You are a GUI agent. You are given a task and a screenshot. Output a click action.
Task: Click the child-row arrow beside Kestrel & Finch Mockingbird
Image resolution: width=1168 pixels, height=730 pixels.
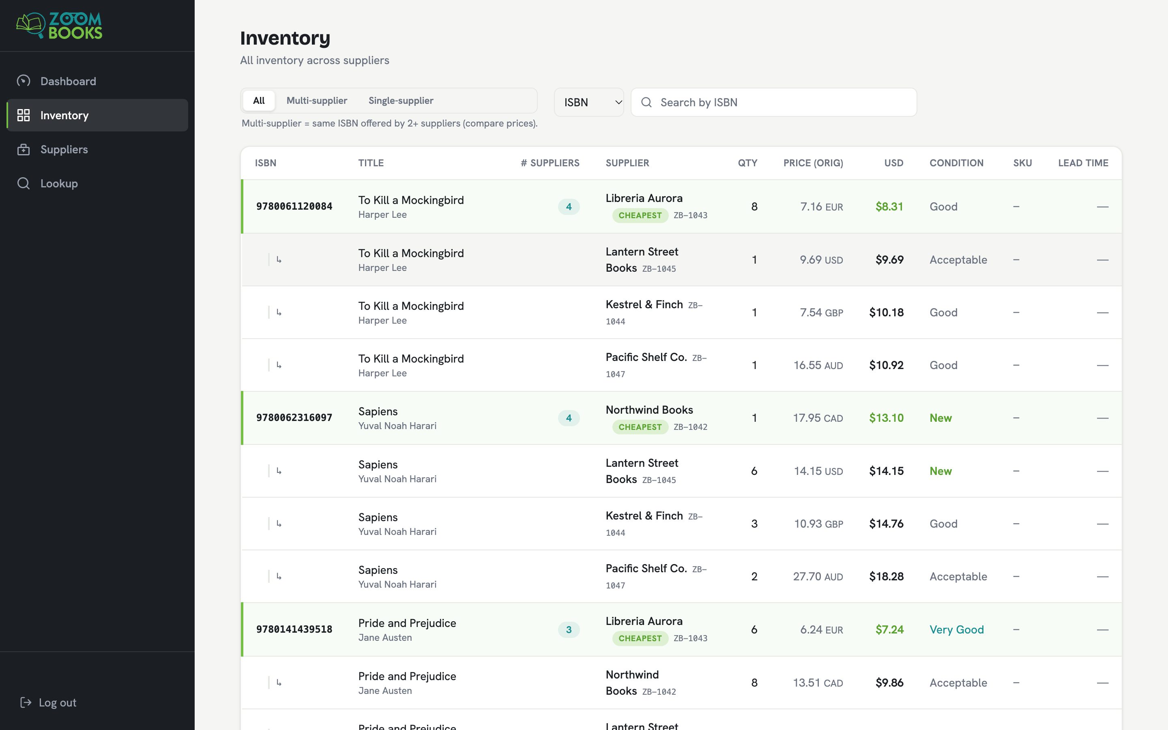279,312
